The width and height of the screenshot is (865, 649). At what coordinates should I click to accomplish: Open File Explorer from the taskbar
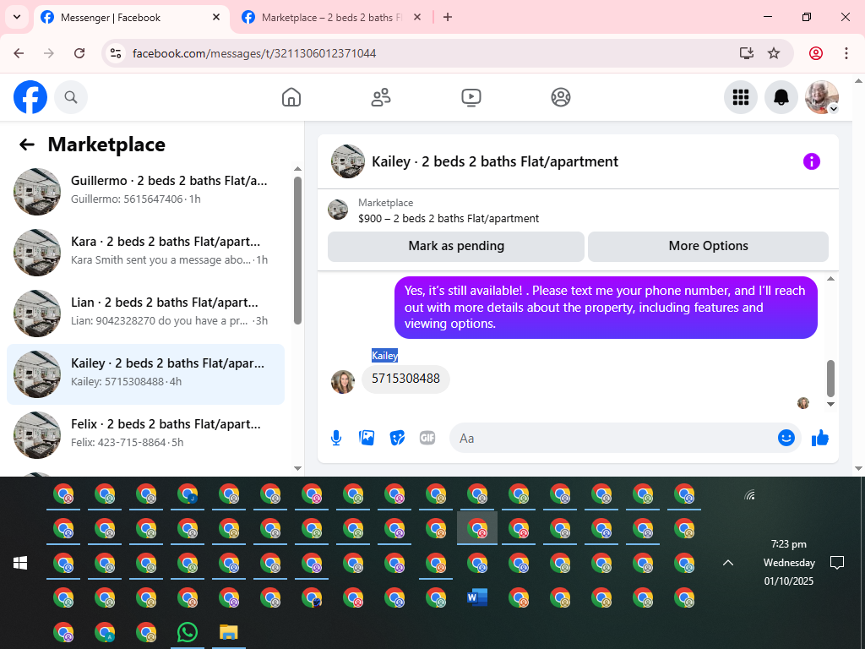pyautogui.click(x=228, y=632)
